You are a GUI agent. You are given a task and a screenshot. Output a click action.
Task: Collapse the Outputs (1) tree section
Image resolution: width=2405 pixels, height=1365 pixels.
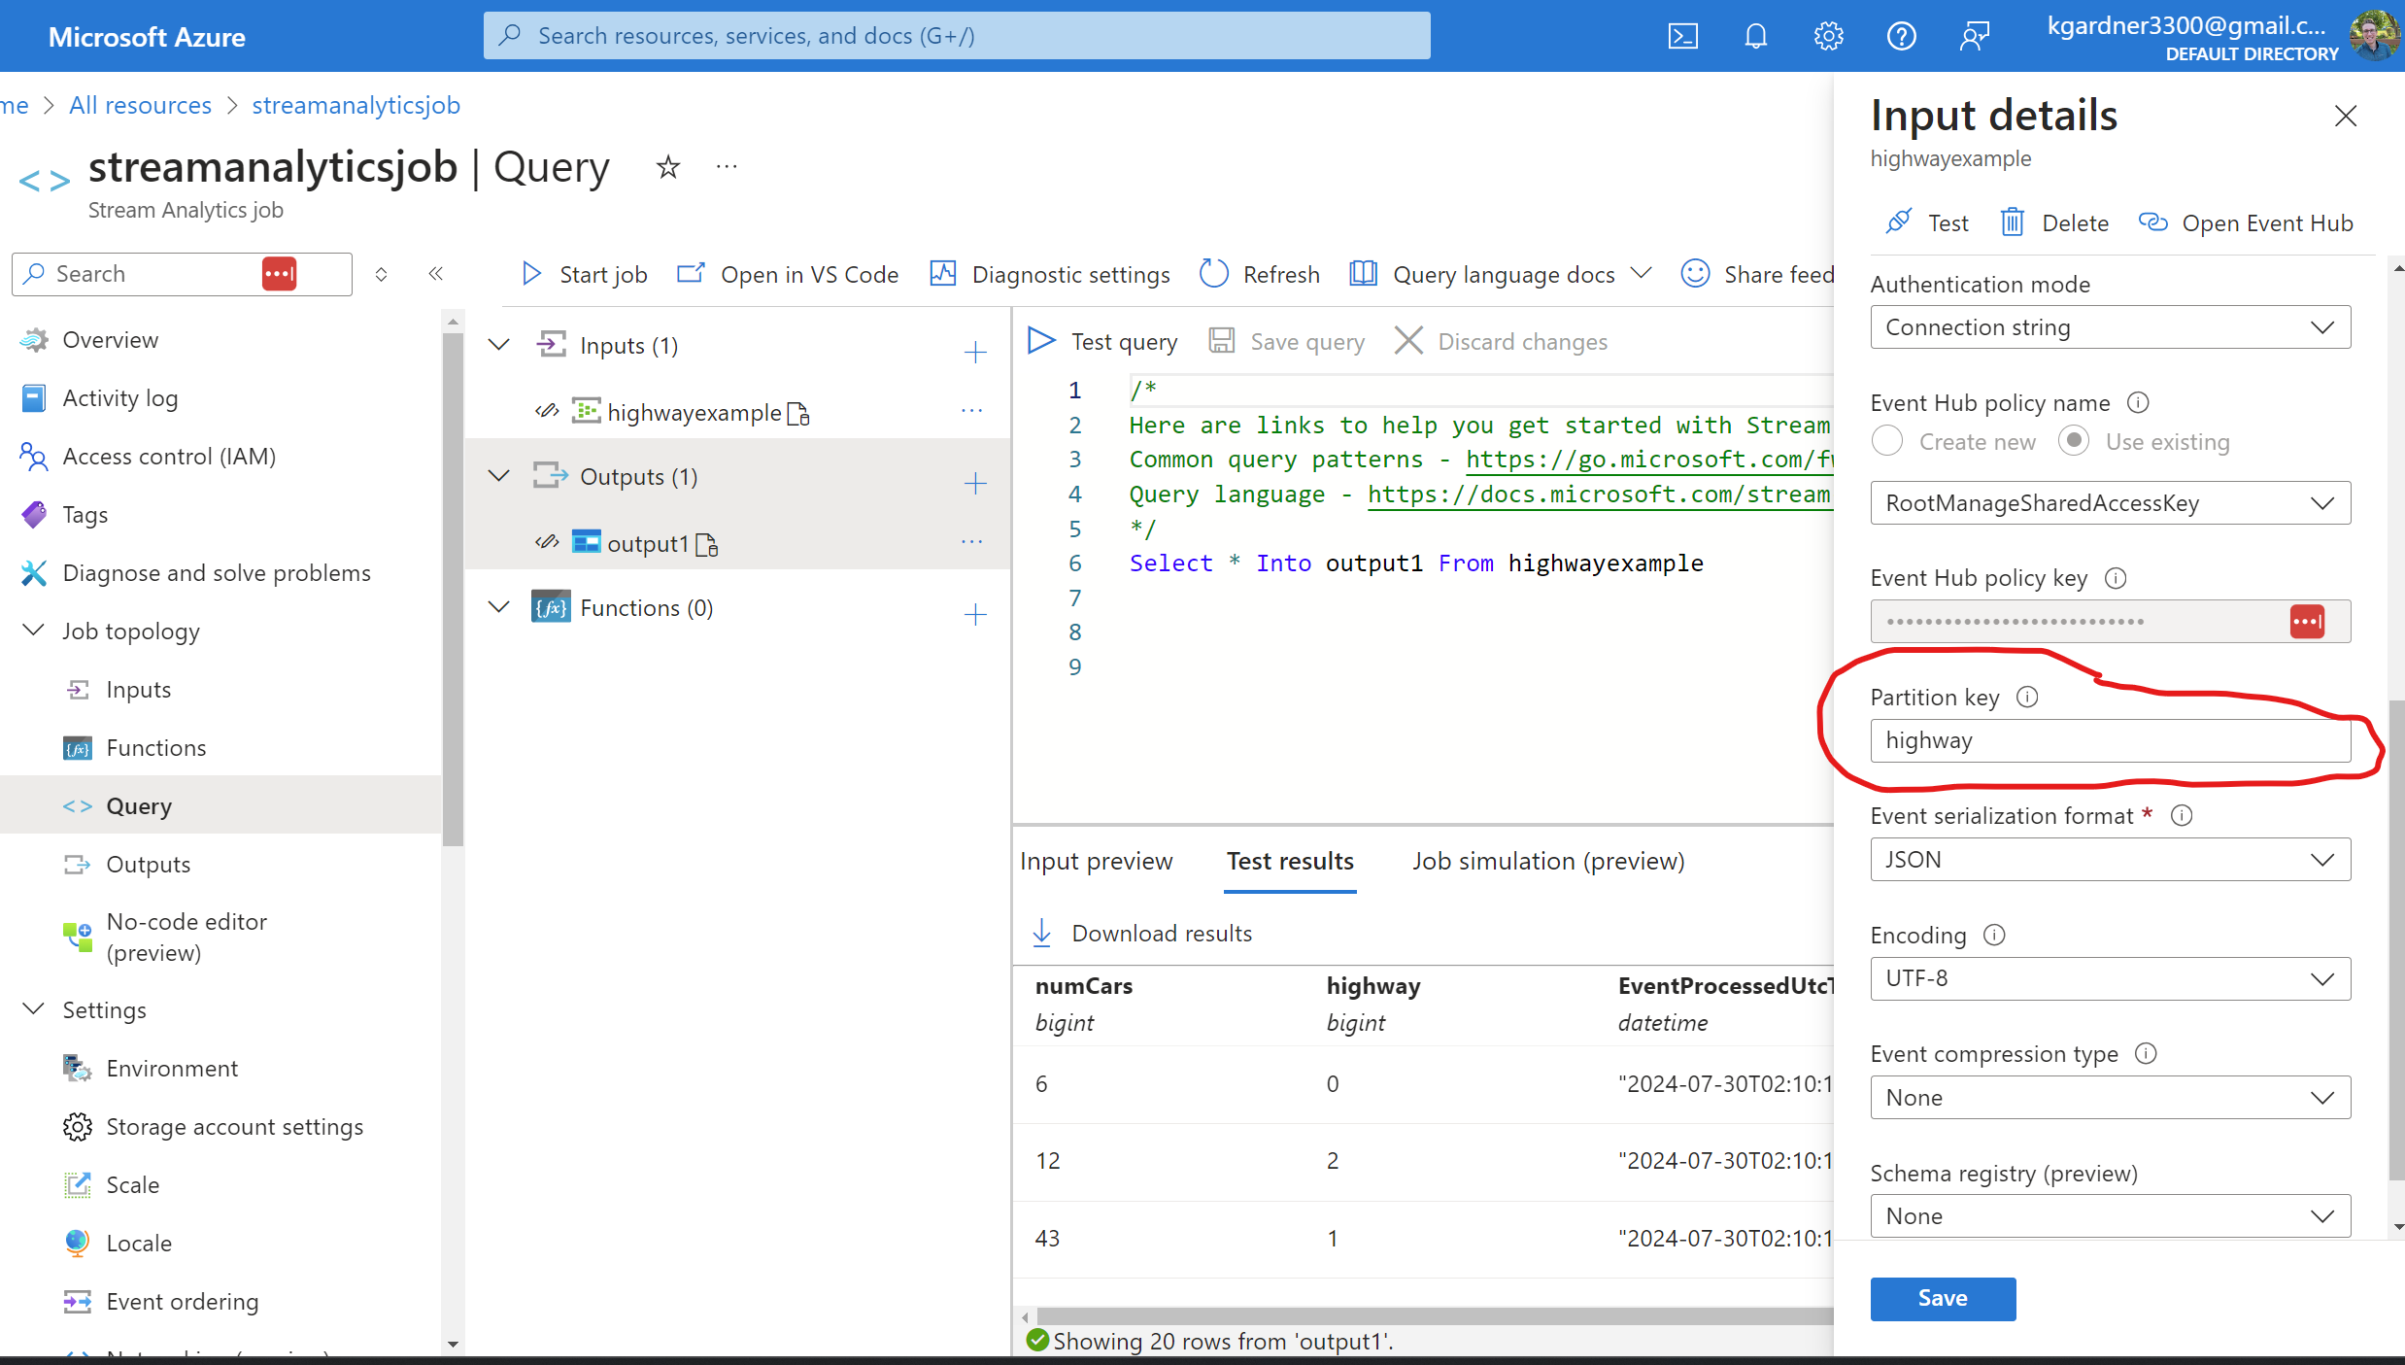coord(499,476)
